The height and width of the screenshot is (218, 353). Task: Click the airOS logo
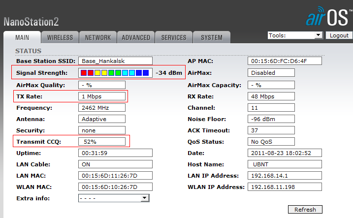point(329,16)
